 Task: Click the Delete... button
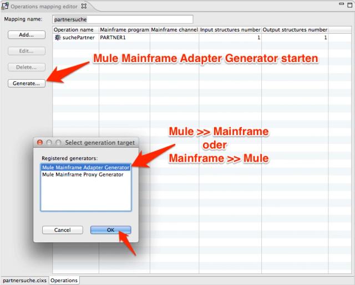coord(27,68)
